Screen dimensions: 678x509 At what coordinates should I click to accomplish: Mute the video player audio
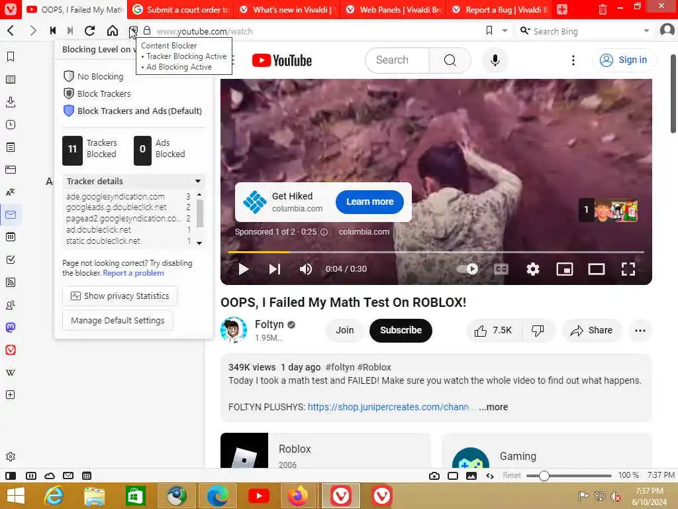[306, 269]
